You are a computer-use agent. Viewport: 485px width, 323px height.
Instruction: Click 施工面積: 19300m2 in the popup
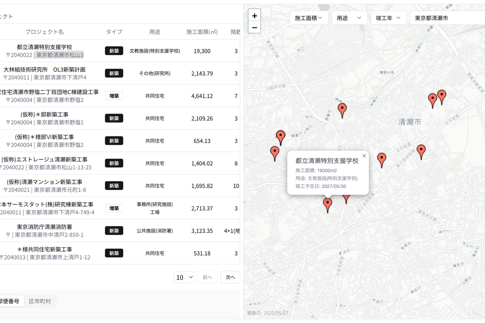pyautogui.click(x=316, y=170)
